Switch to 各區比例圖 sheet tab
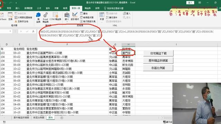This screenshot has height=124, width=221. [39, 117]
